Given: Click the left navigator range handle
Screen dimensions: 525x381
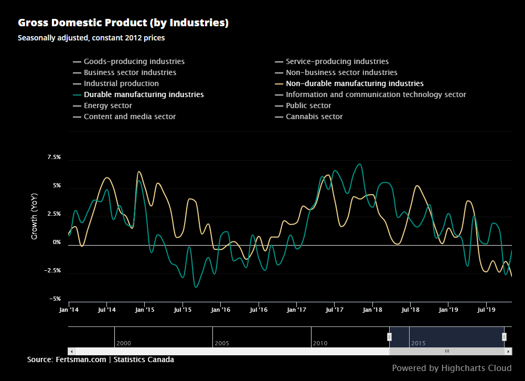Looking at the screenshot, I should (390, 335).
